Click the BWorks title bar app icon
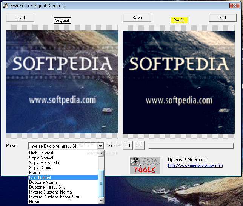This screenshot has width=243, height=206. (5, 6)
